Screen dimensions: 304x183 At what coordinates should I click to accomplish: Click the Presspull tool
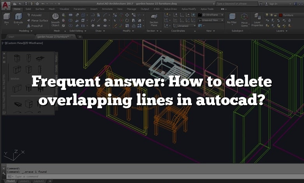pos(36,25)
